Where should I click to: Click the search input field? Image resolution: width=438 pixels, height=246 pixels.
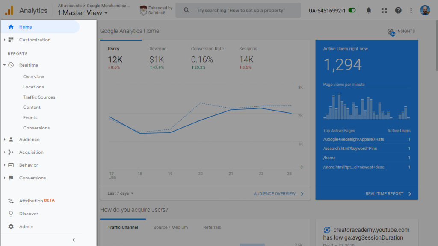[x=238, y=10]
